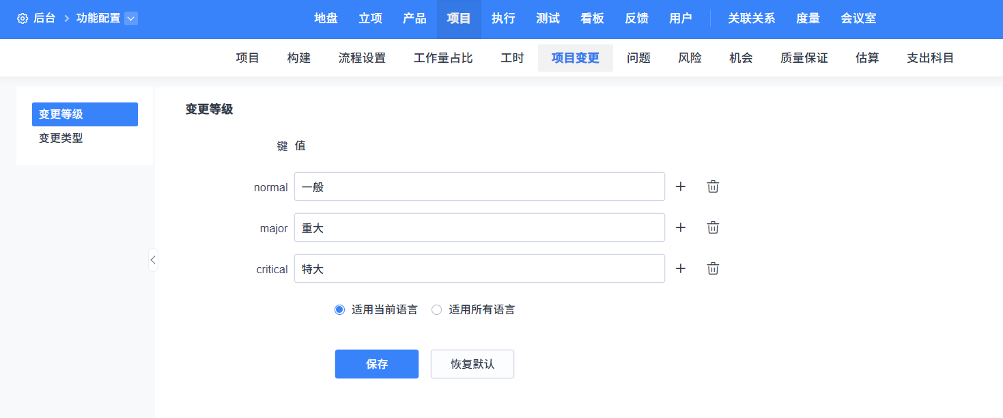Open the 度量 menu item
This screenshot has height=418, width=1003.
tap(808, 18)
